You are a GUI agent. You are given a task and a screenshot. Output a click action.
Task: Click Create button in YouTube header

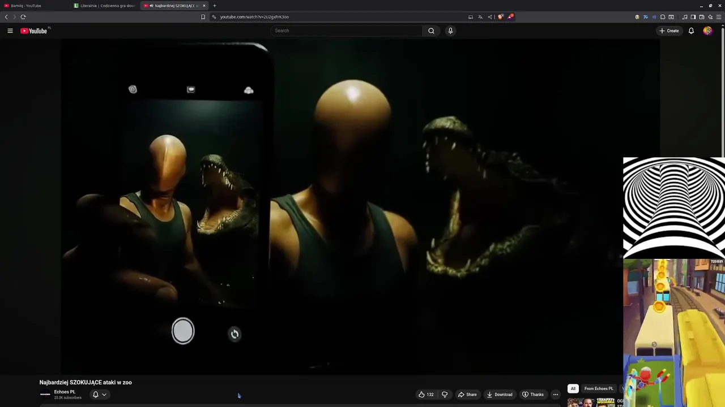coord(669,31)
